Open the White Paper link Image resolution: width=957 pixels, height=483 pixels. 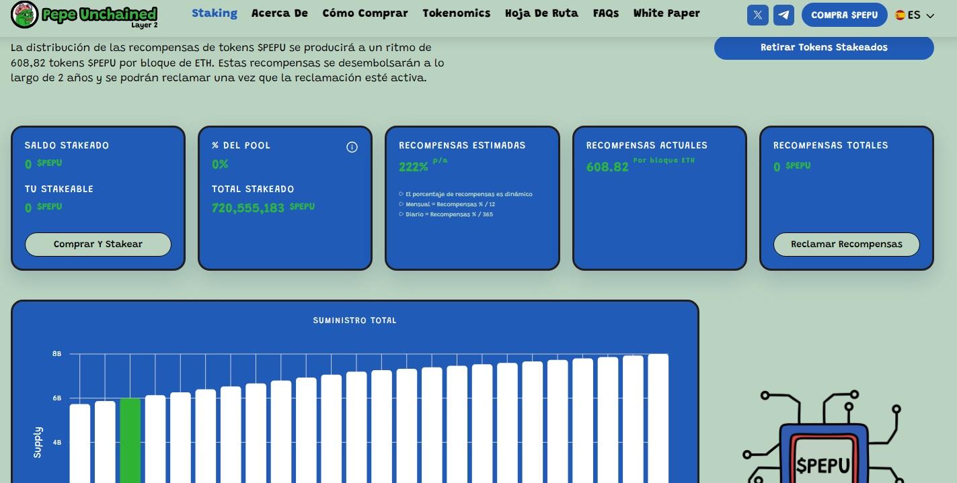pyautogui.click(x=666, y=13)
